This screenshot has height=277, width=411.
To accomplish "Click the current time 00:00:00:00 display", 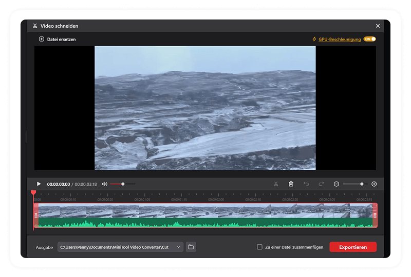I will point(59,184).
